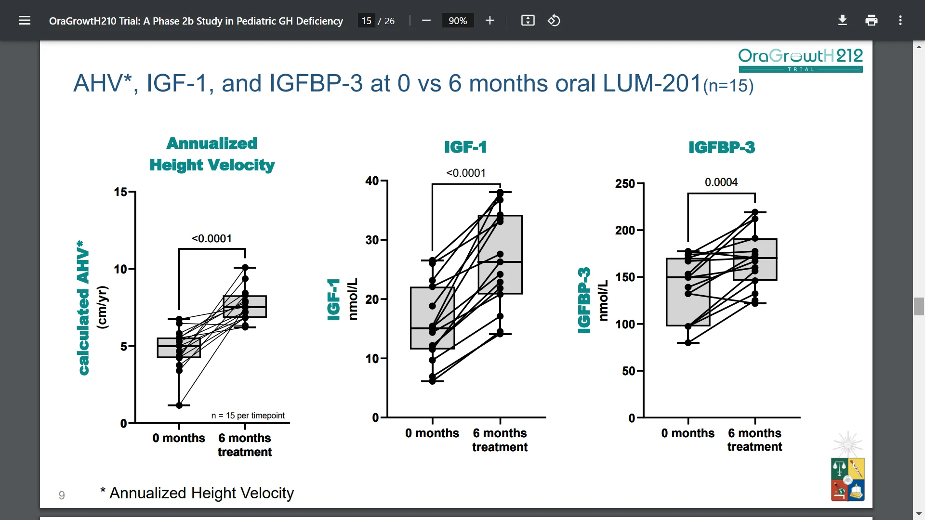Screen dimensions: 925x520
Task: Click the 'calculated AHV*' axis label
Action: (83, 308)
